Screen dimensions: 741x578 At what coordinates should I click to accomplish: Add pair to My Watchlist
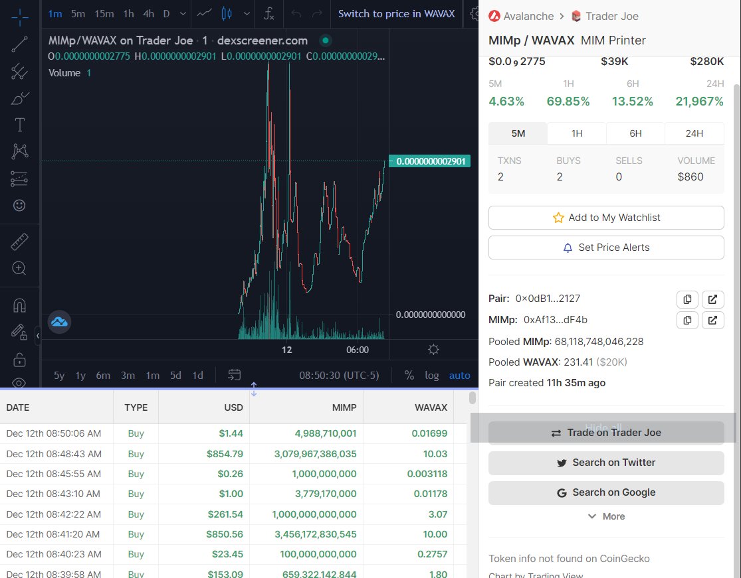606,218
